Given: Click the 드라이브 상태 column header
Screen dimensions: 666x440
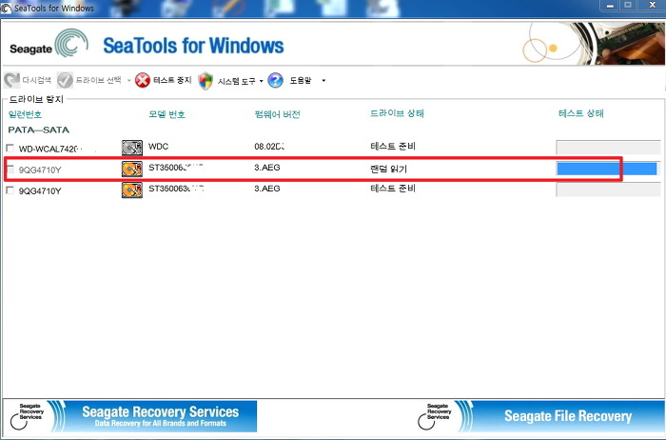Looking at the screenshot, I should (397, 114).
